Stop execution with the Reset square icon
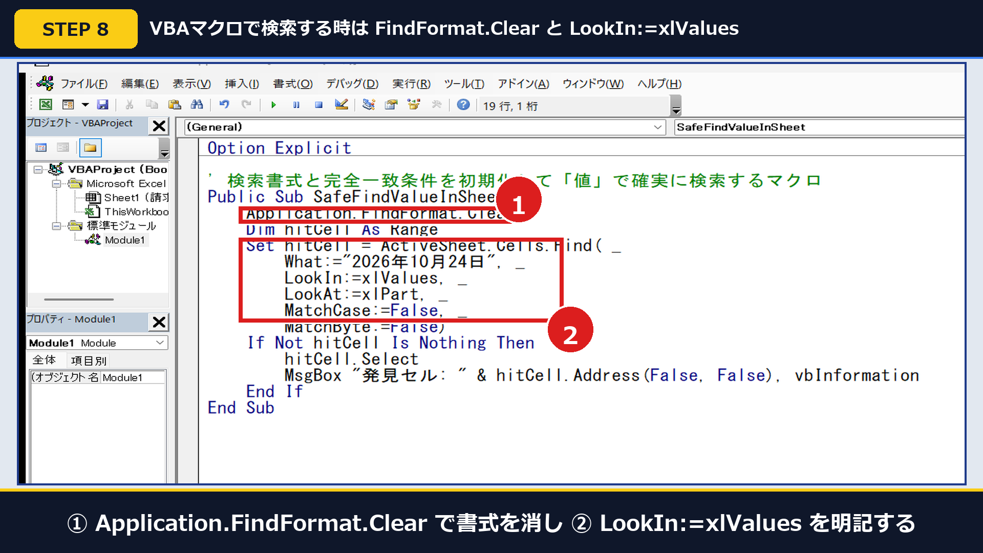This screenshot has width=983, height=553. coord(318,105)
